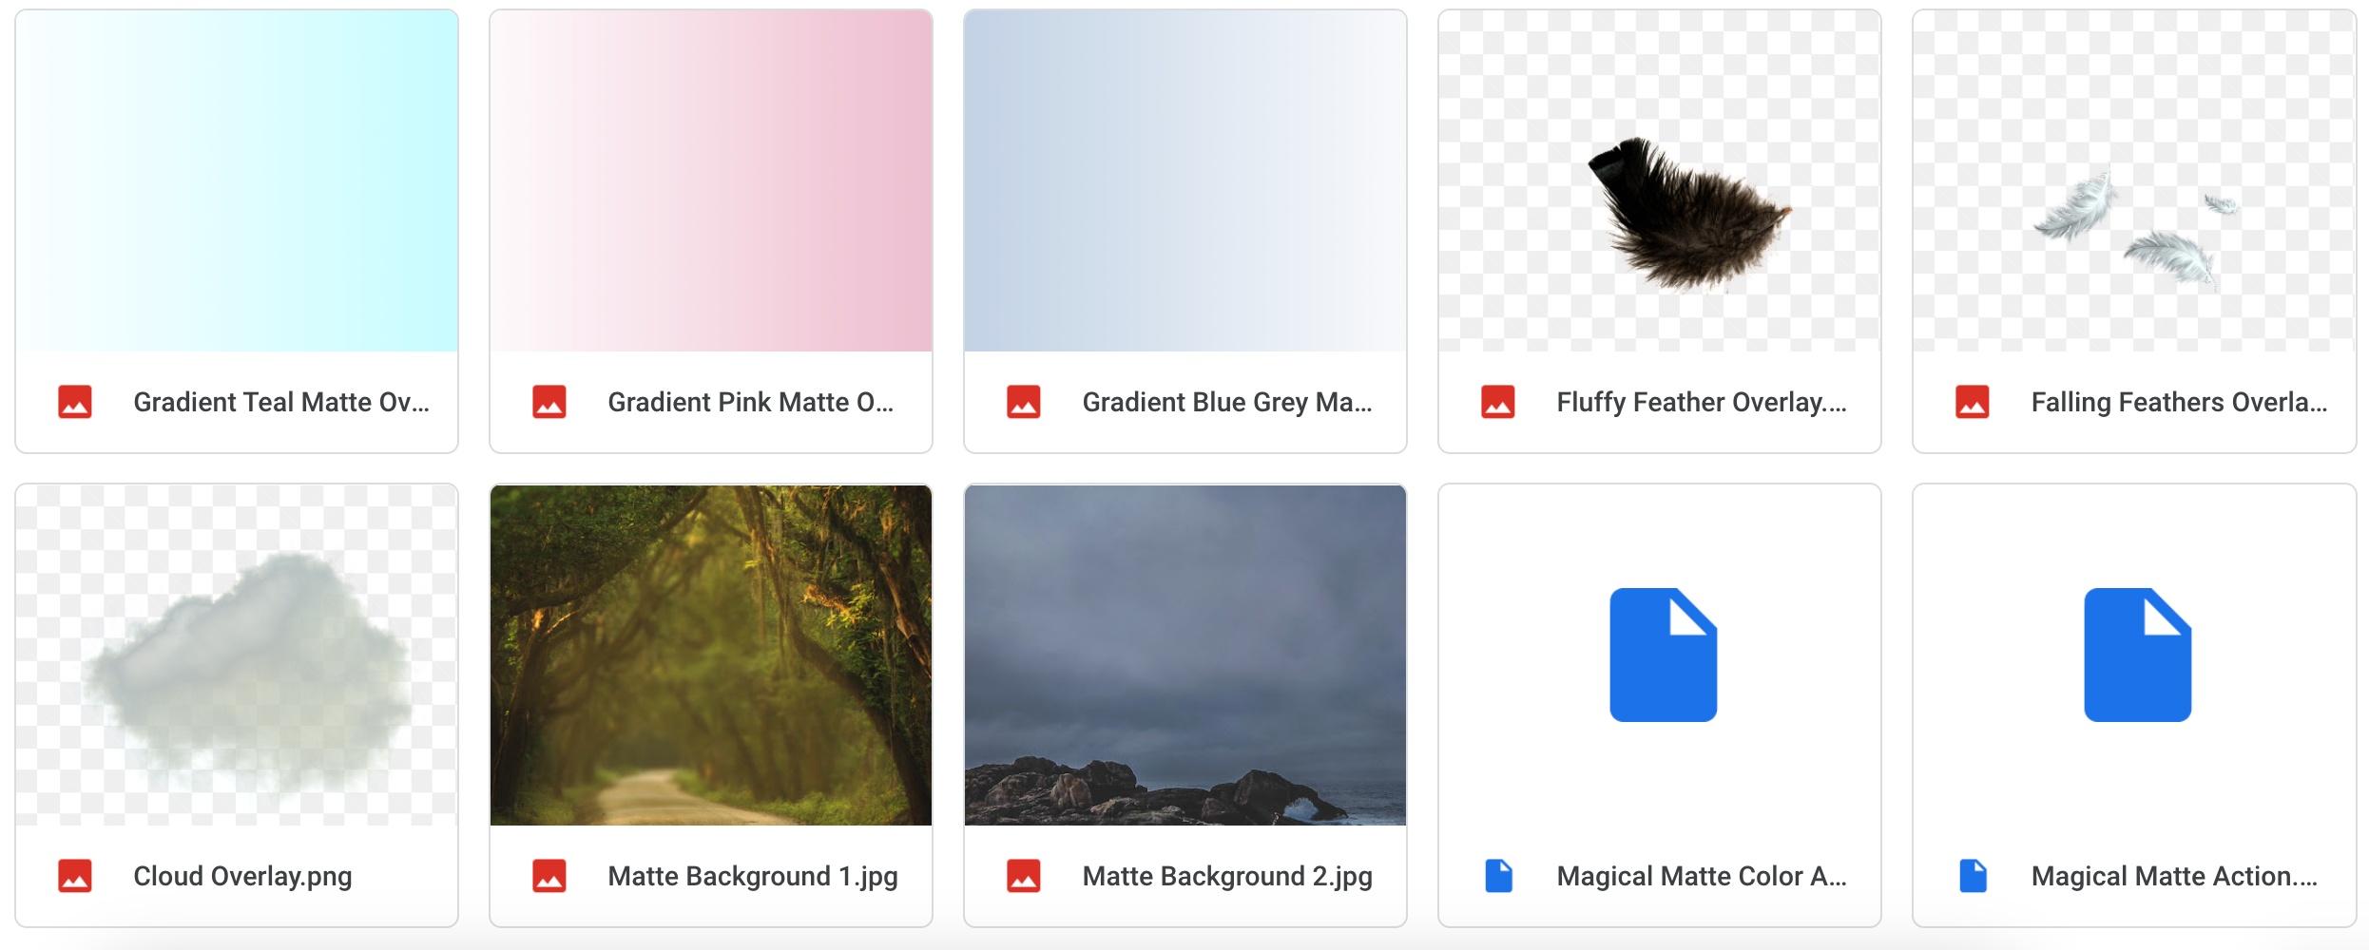Click the image icon beside Gradient Pink Matte
The image size is (2369, 950).
pyautogui.click(x=549, y=402)
